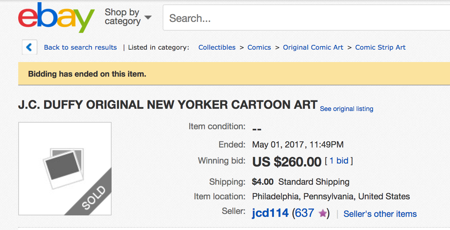Viewport: 450px width, 230px height.
Task: Click the blue back arrow icon
Action: [30, 47]
